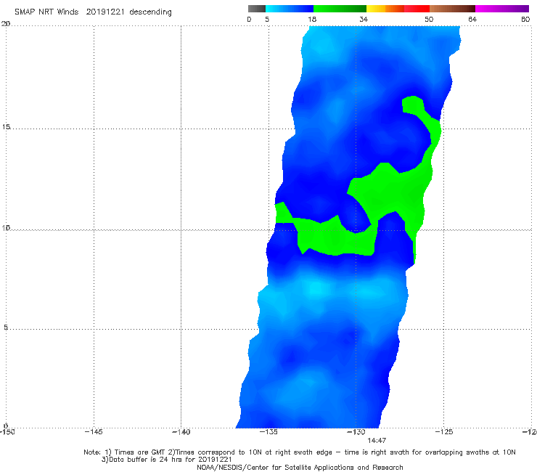Click the note line starting "Note: 1) Times are GMT"
Screen dimensions: 537x472
point(300,452)
